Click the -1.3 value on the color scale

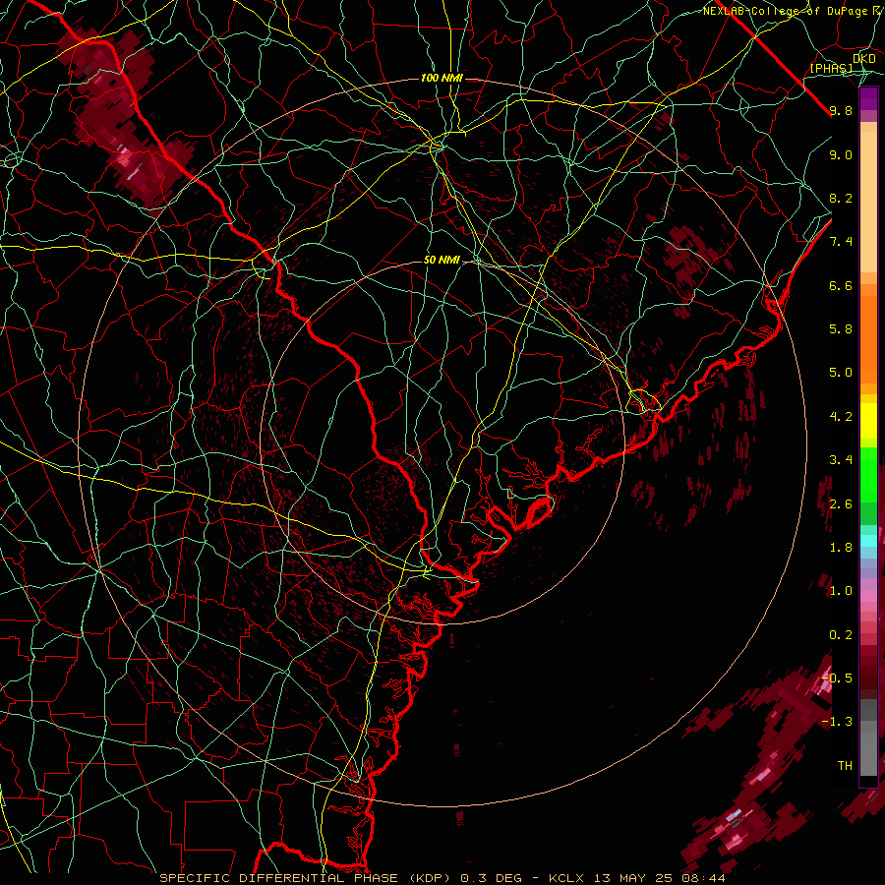pyautogui.click(x=837, y=722)
